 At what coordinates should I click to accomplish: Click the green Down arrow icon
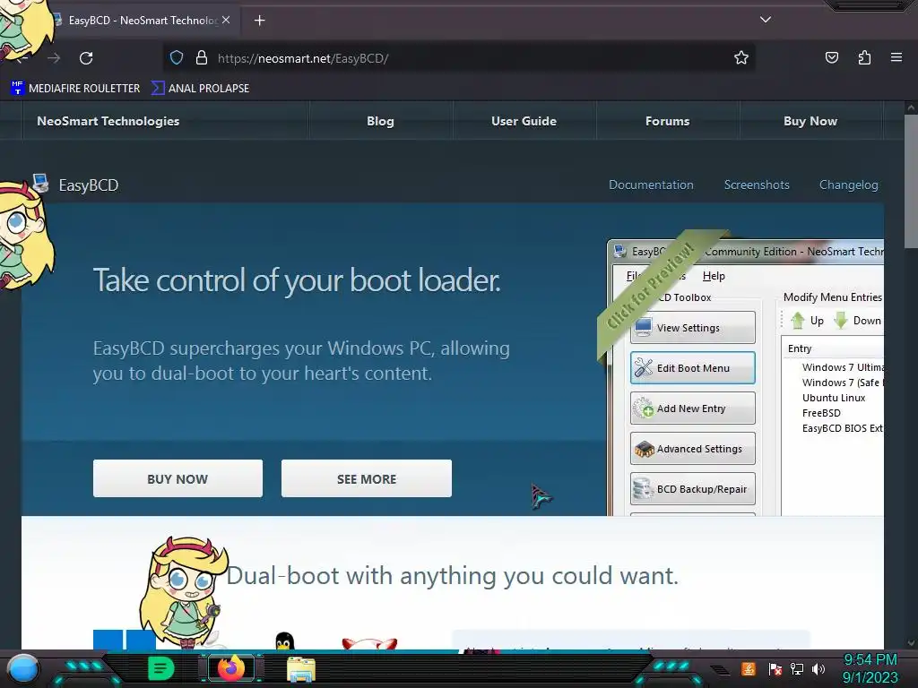[x=841, y=321]
